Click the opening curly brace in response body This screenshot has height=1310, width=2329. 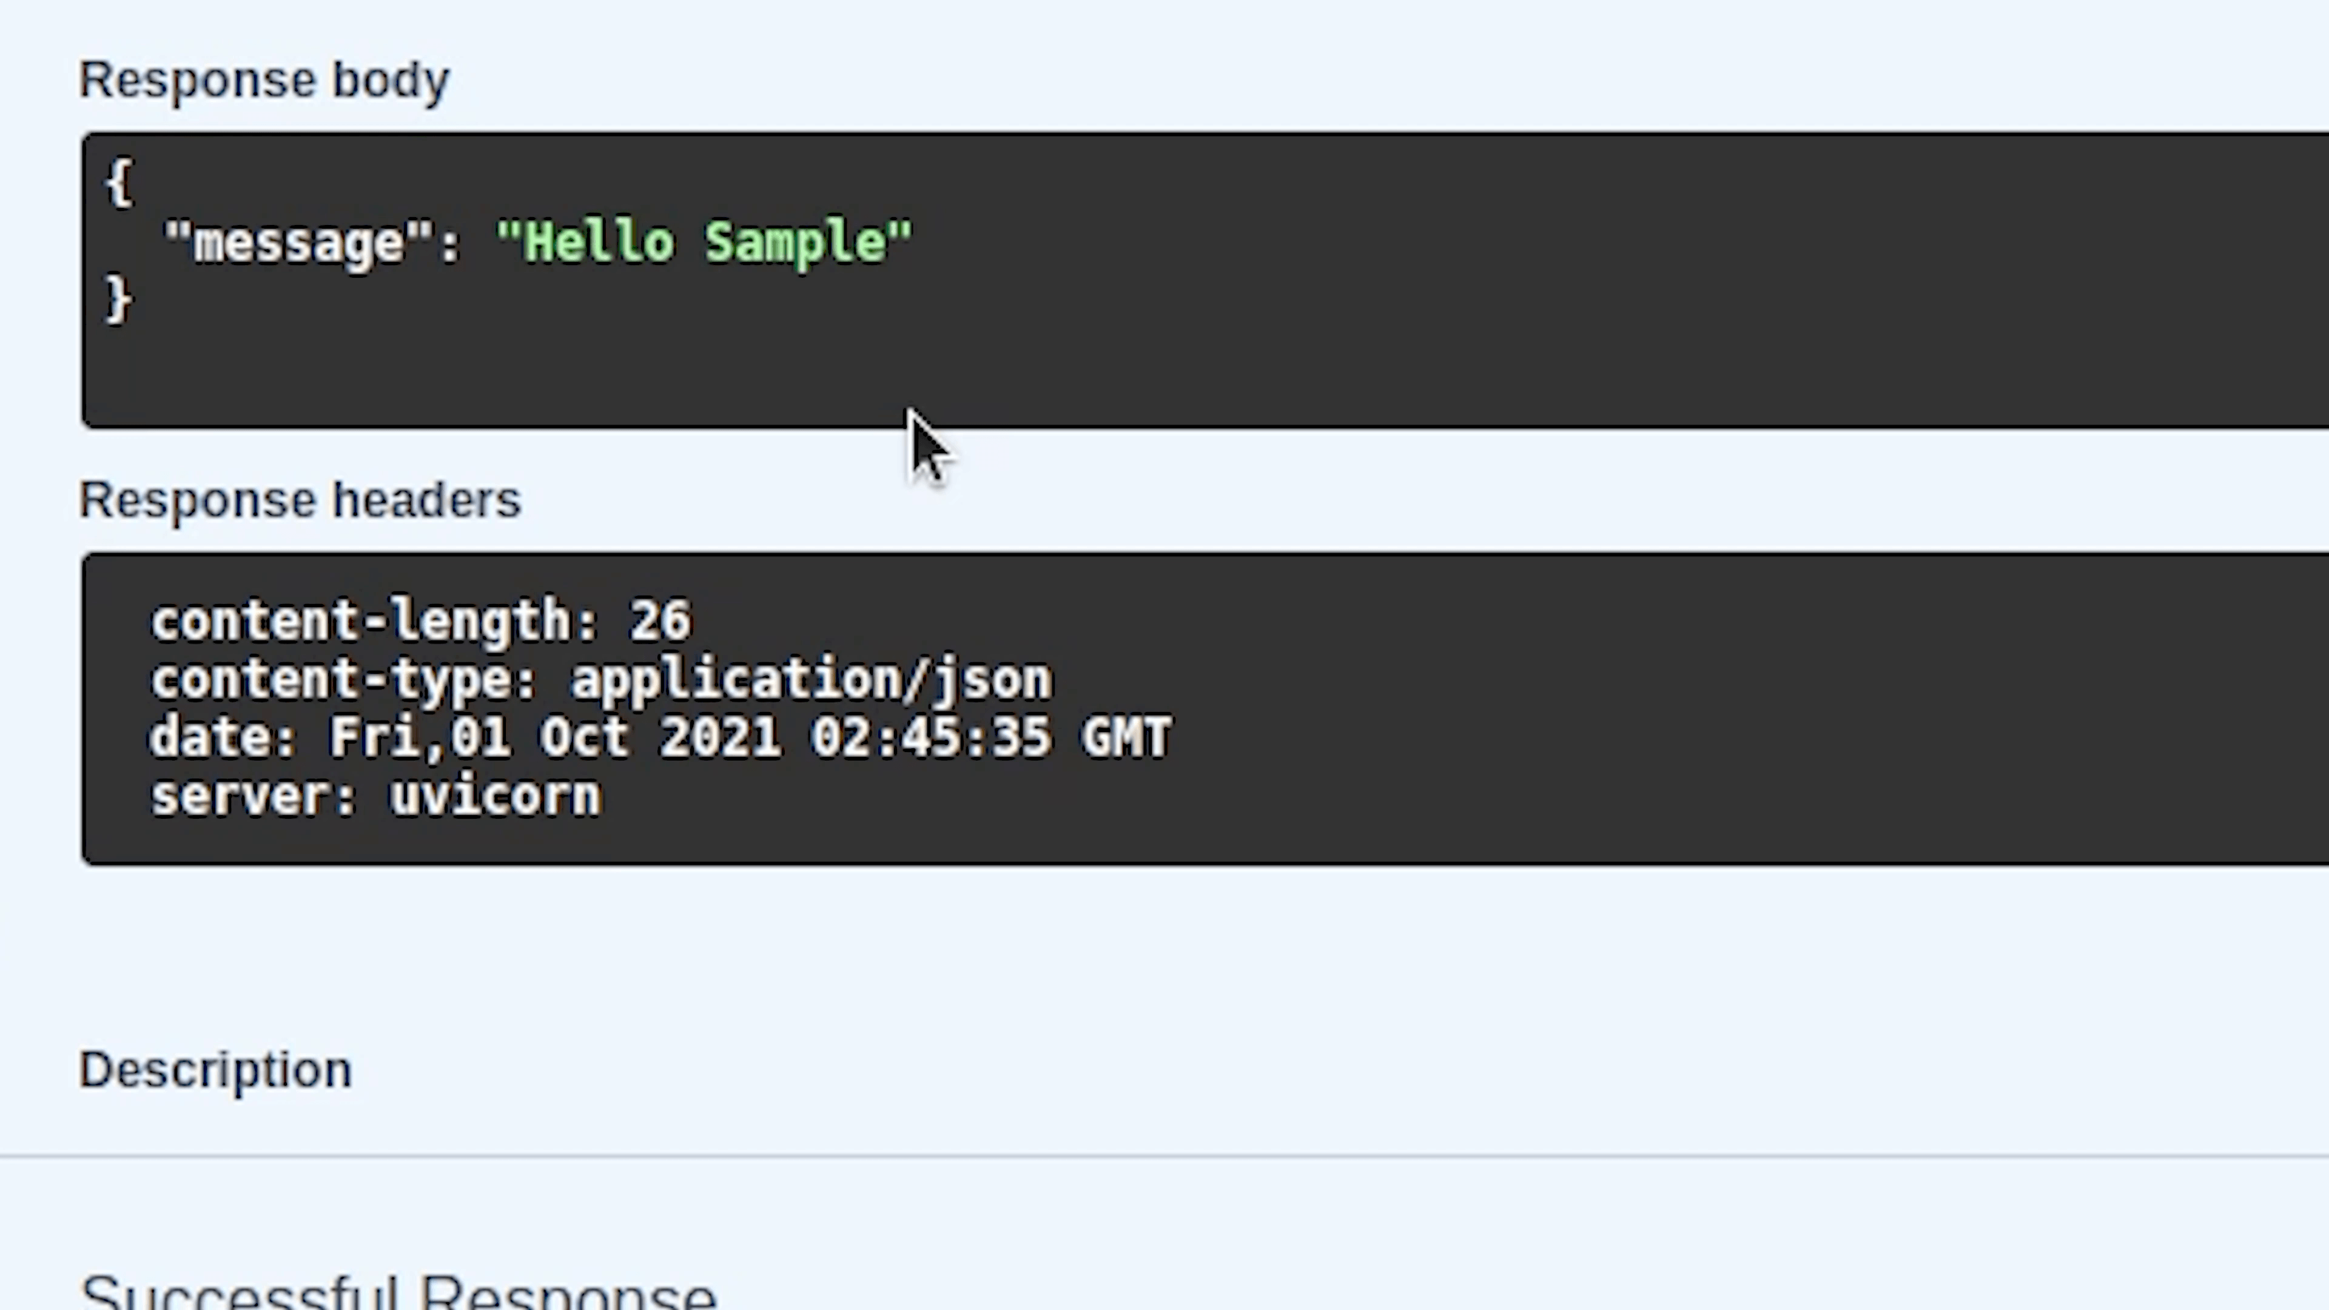119,184
